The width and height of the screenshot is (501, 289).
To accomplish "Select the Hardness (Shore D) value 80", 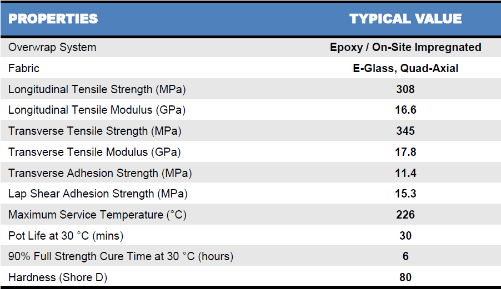I will click(x=405, y=277).
